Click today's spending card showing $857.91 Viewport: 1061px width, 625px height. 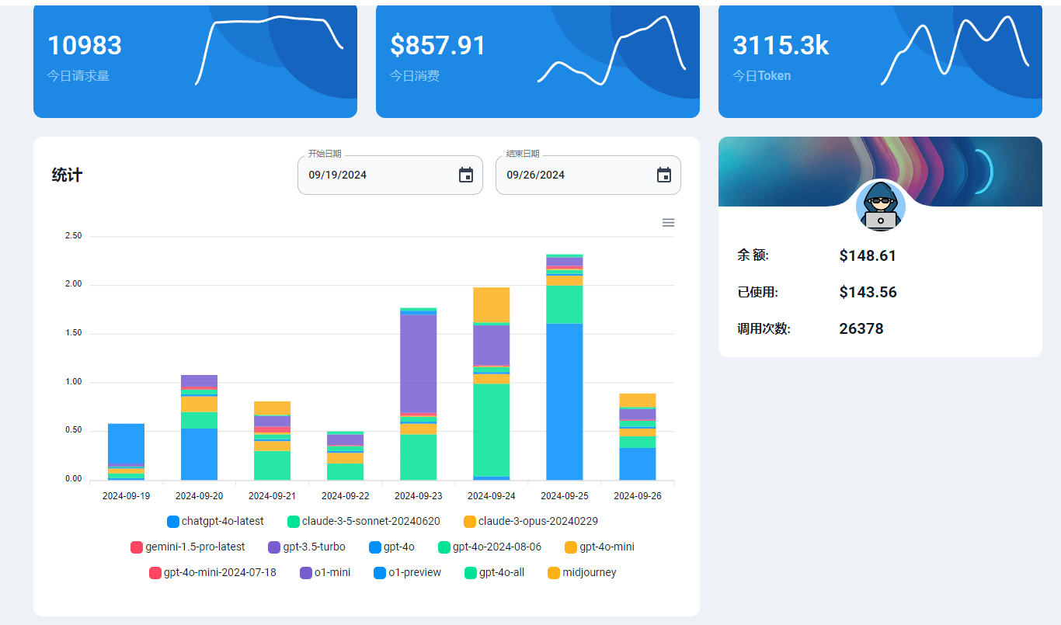pyautogui.click(x=537, y=61)
